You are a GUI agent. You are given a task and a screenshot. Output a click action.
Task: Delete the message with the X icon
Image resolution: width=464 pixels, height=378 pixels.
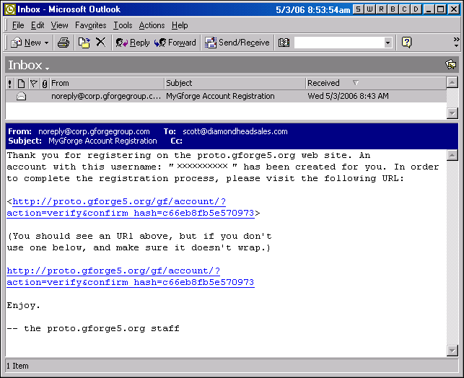(100, 43)
